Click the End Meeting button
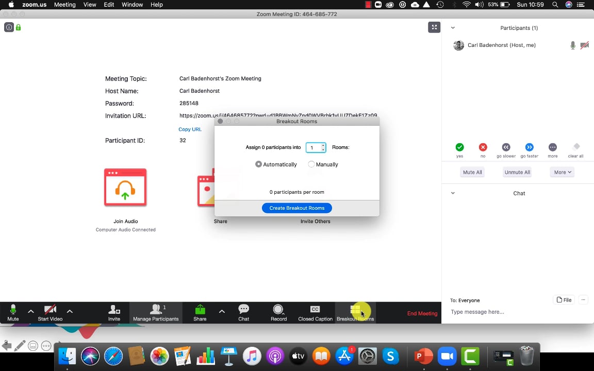The width and height of the screenshot is (594, 371). (422, 313)
